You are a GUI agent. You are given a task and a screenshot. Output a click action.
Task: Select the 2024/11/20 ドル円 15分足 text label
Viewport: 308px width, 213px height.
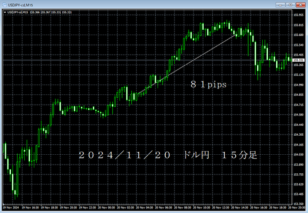pos(168,155)
